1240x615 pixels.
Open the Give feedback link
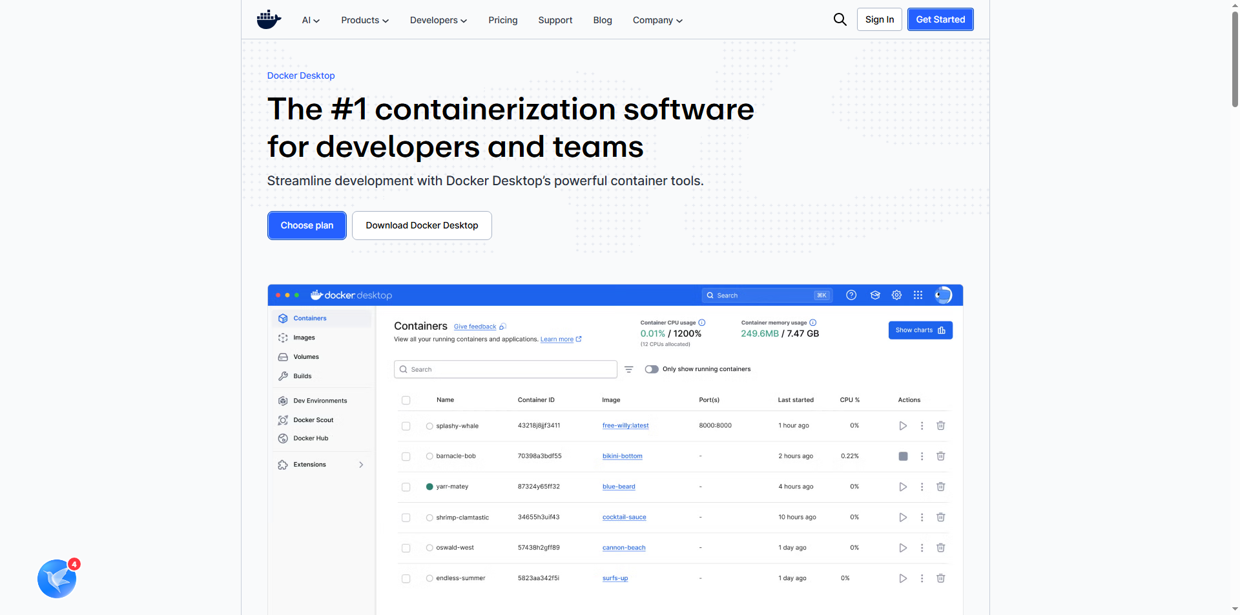[475, 327]
